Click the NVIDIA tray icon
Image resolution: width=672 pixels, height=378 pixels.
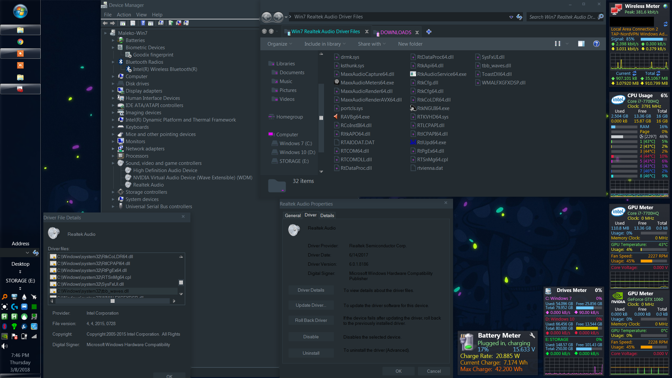coord(5,336)
